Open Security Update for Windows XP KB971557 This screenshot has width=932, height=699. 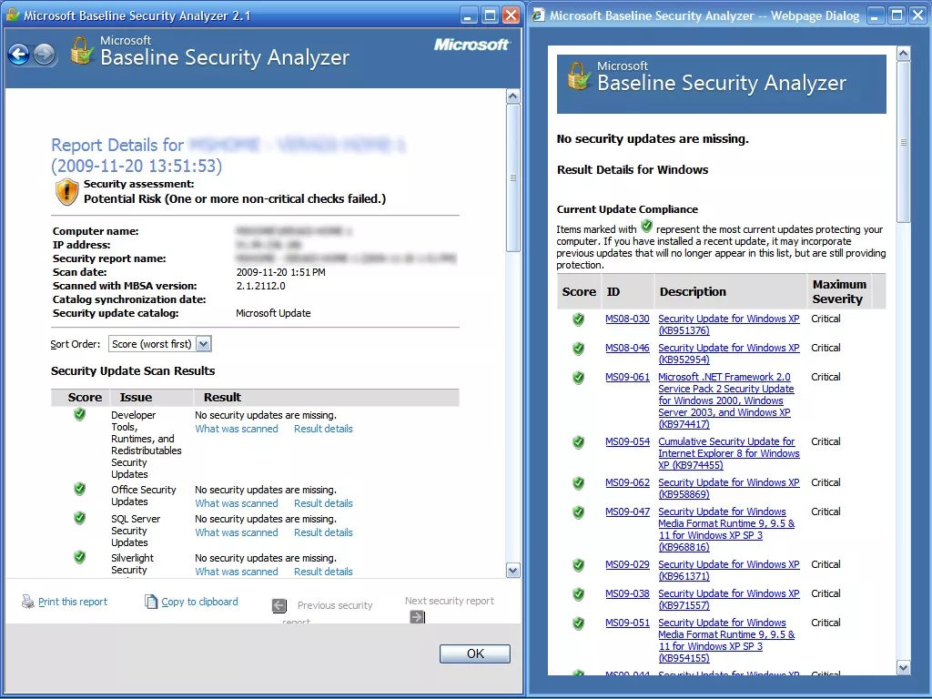click(x=729, y=600)
